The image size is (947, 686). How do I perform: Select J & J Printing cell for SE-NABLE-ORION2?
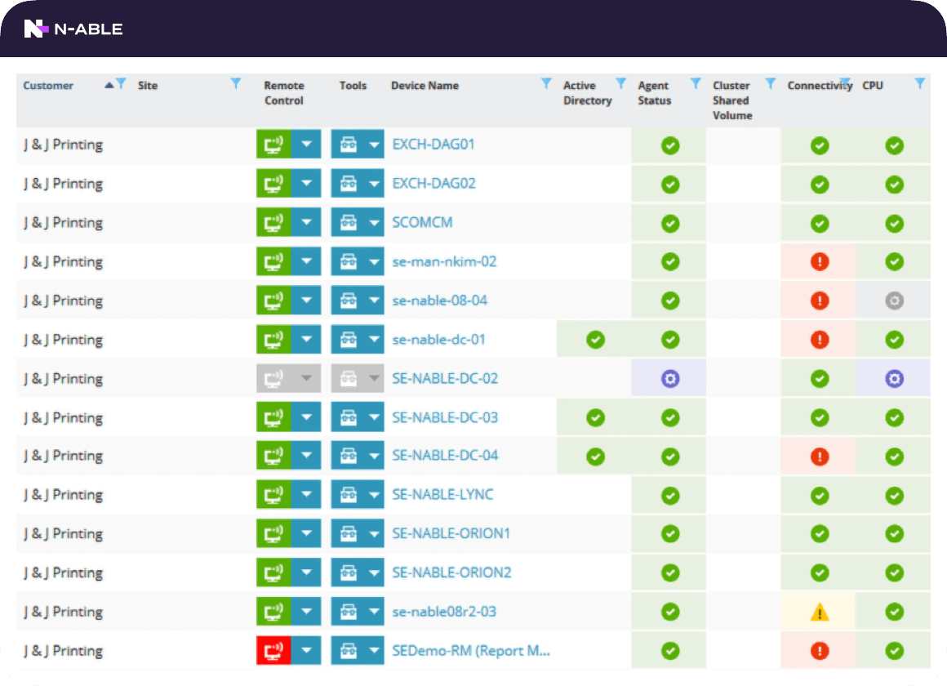coord(63,572)
